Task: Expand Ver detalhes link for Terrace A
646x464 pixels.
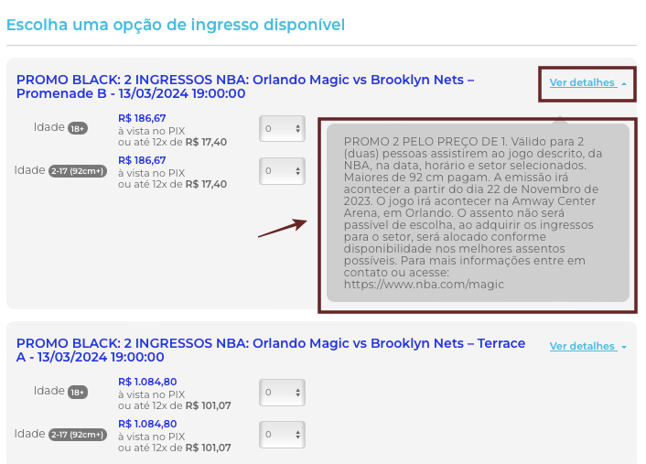Action: coord(588,347)
